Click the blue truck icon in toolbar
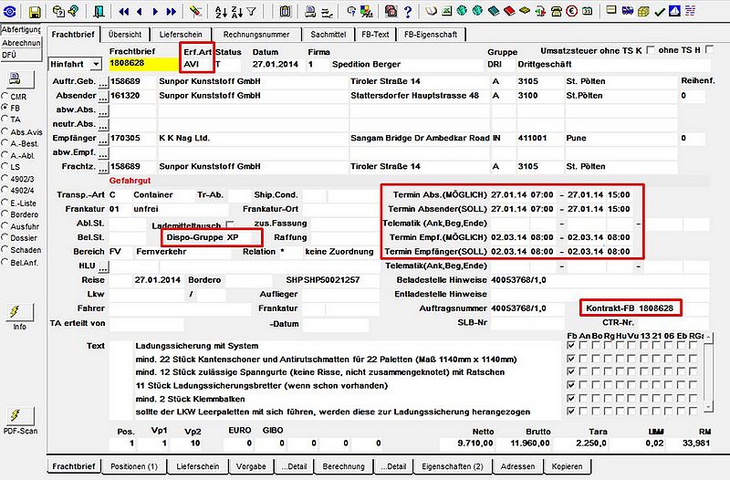The image size is (730, 480). tap(628, 11)
